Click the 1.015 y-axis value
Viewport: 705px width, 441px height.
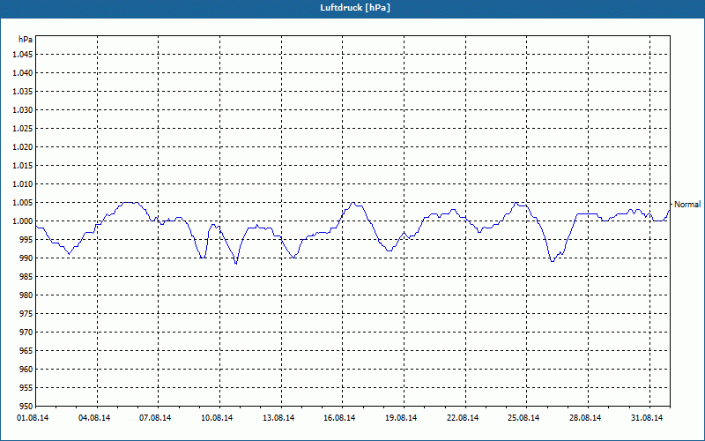25,166
